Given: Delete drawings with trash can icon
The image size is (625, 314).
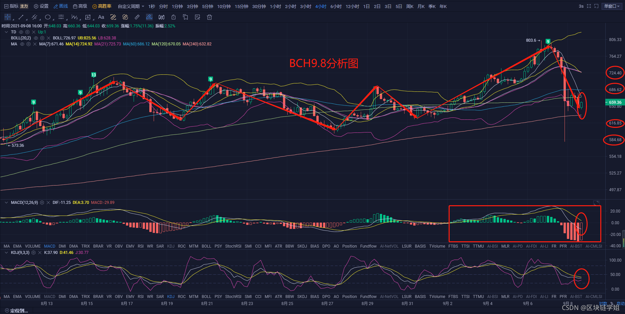Looking at the screenshot, I should pos(209,17).
